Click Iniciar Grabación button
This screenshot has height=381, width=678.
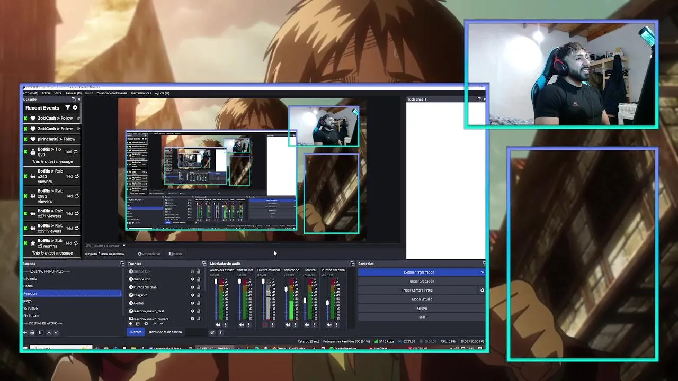coord(422,281)
